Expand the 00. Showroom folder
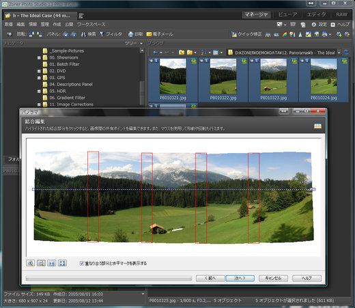Viewport: 355px width, 308px height. pyautogui.click(x=39, y=58)
